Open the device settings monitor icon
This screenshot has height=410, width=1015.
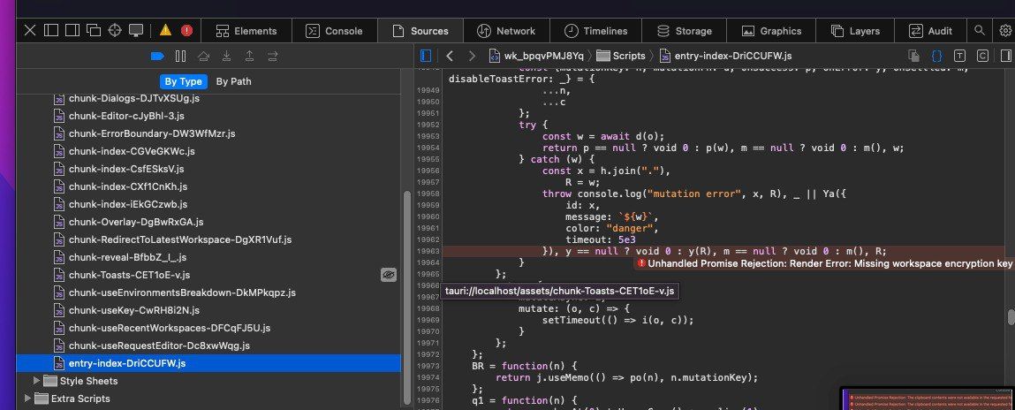tap(136, 30)
